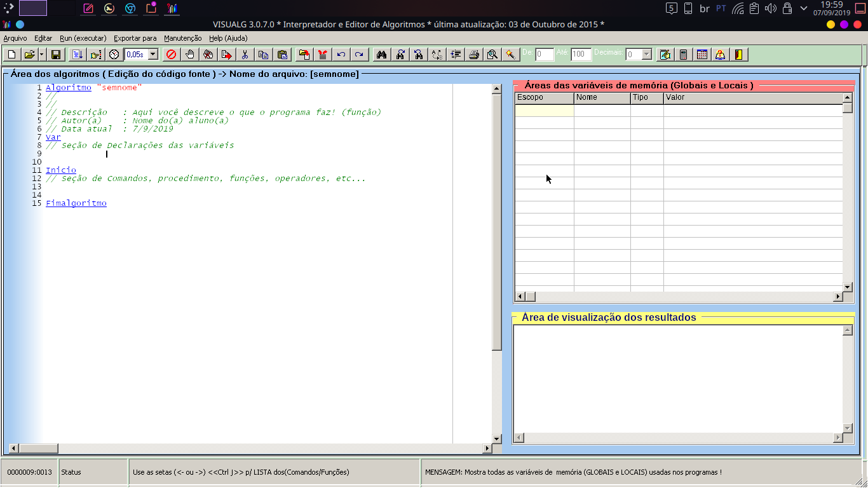Click the help book icon with question mark

tap(720, 55)
